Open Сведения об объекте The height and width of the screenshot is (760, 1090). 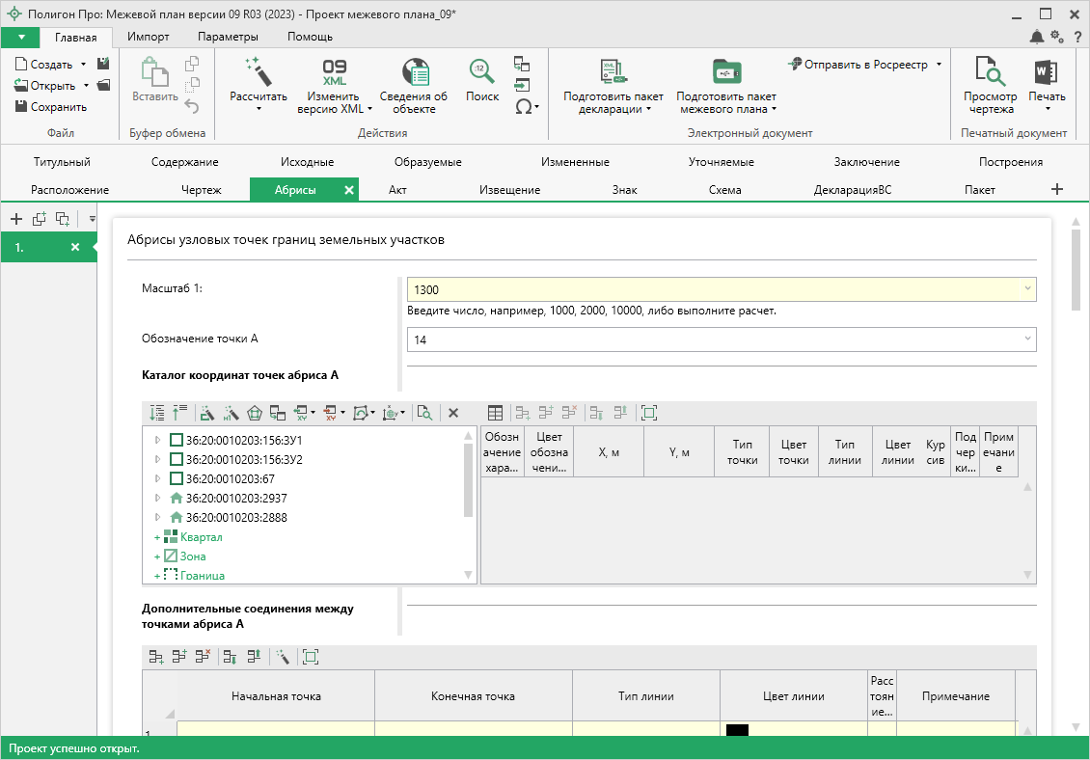pyautogui.click(x=414, y=72)
